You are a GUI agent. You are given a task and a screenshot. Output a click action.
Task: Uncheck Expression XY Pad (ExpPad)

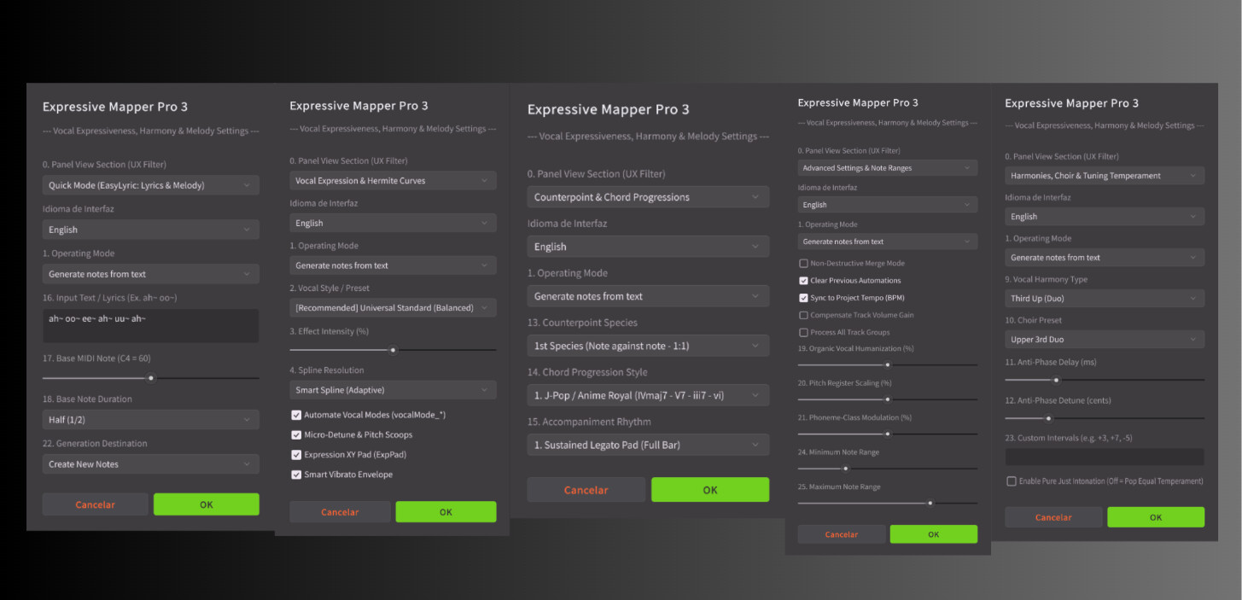coord(296,455)
